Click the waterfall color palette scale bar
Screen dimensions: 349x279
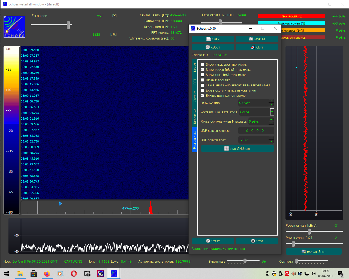[12, 130]
